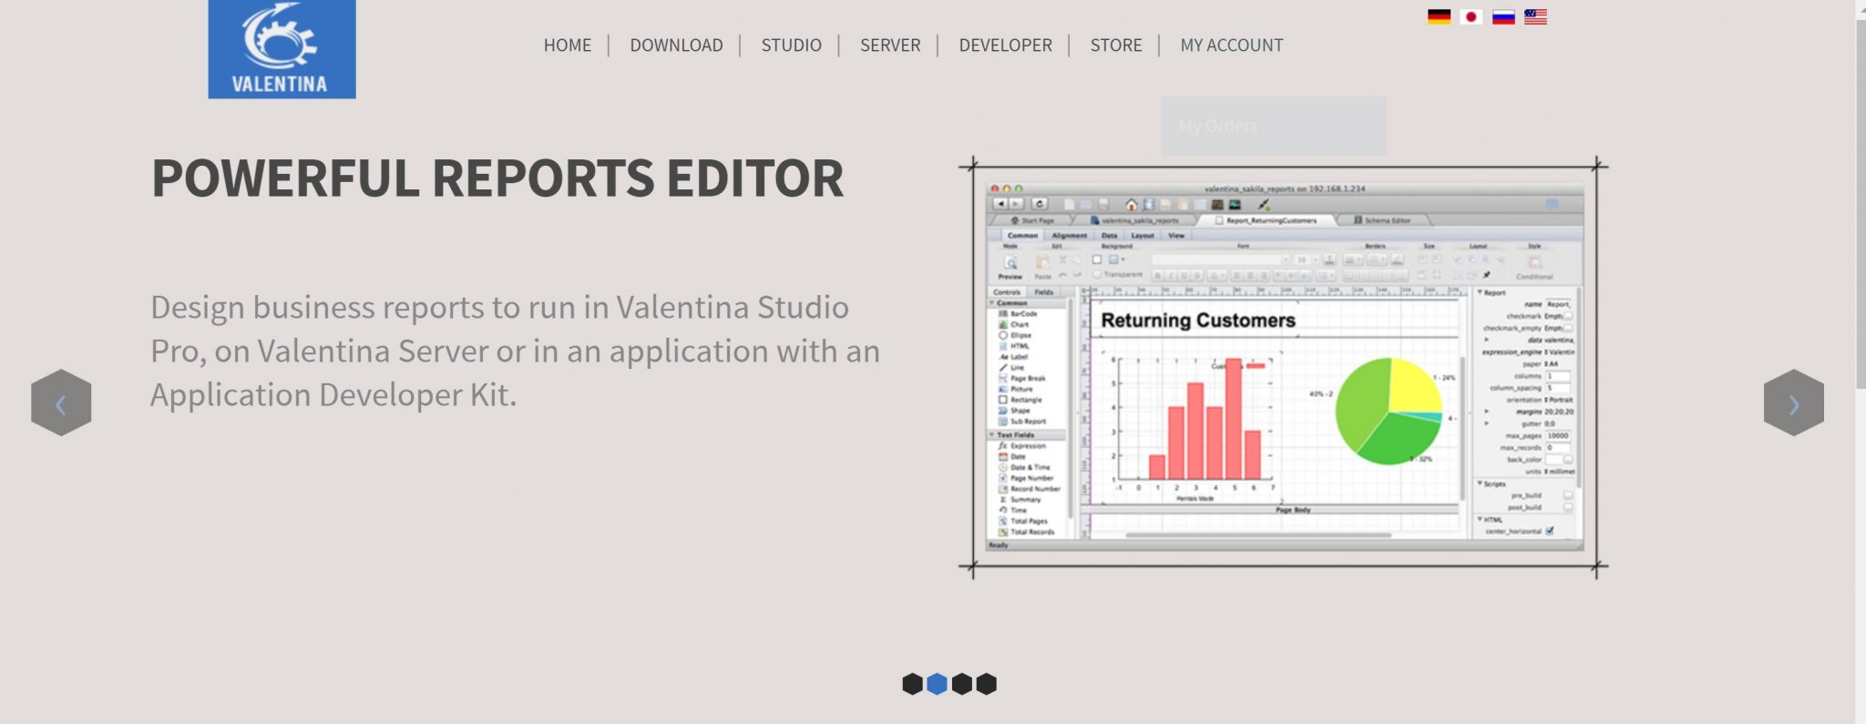
Task: Select the third carousel hexagon dot
Action: [961, 684]
